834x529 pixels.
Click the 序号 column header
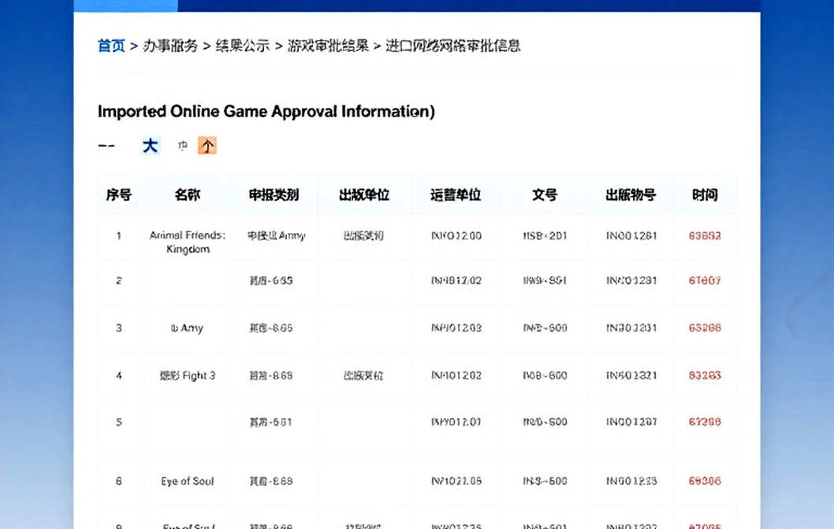point(118,195)
